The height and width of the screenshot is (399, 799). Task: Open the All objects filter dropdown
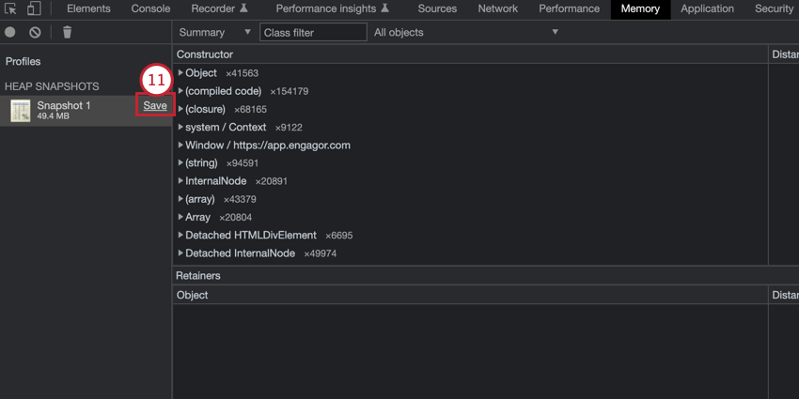(x=466, y=32)
